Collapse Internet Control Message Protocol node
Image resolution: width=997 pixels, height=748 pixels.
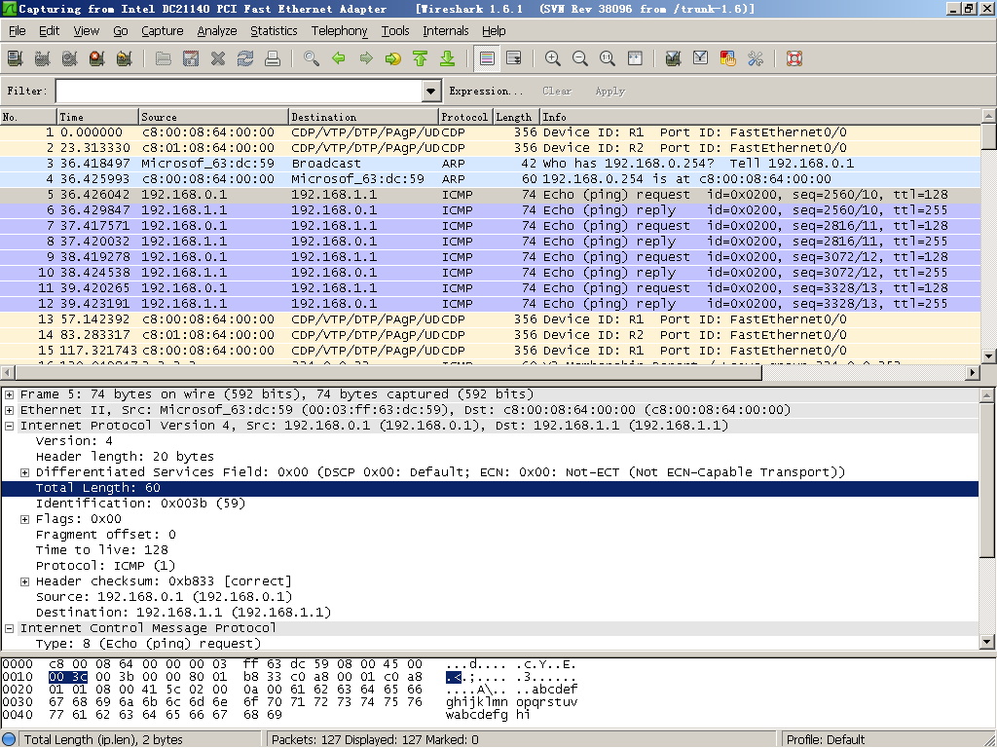coord(10,628)
